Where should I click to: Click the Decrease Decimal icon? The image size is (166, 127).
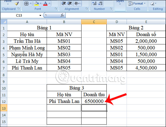(x=100, y=3)
